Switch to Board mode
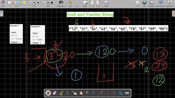The height and width of the screenshot is (98, 175). click(x=138, y=4)
